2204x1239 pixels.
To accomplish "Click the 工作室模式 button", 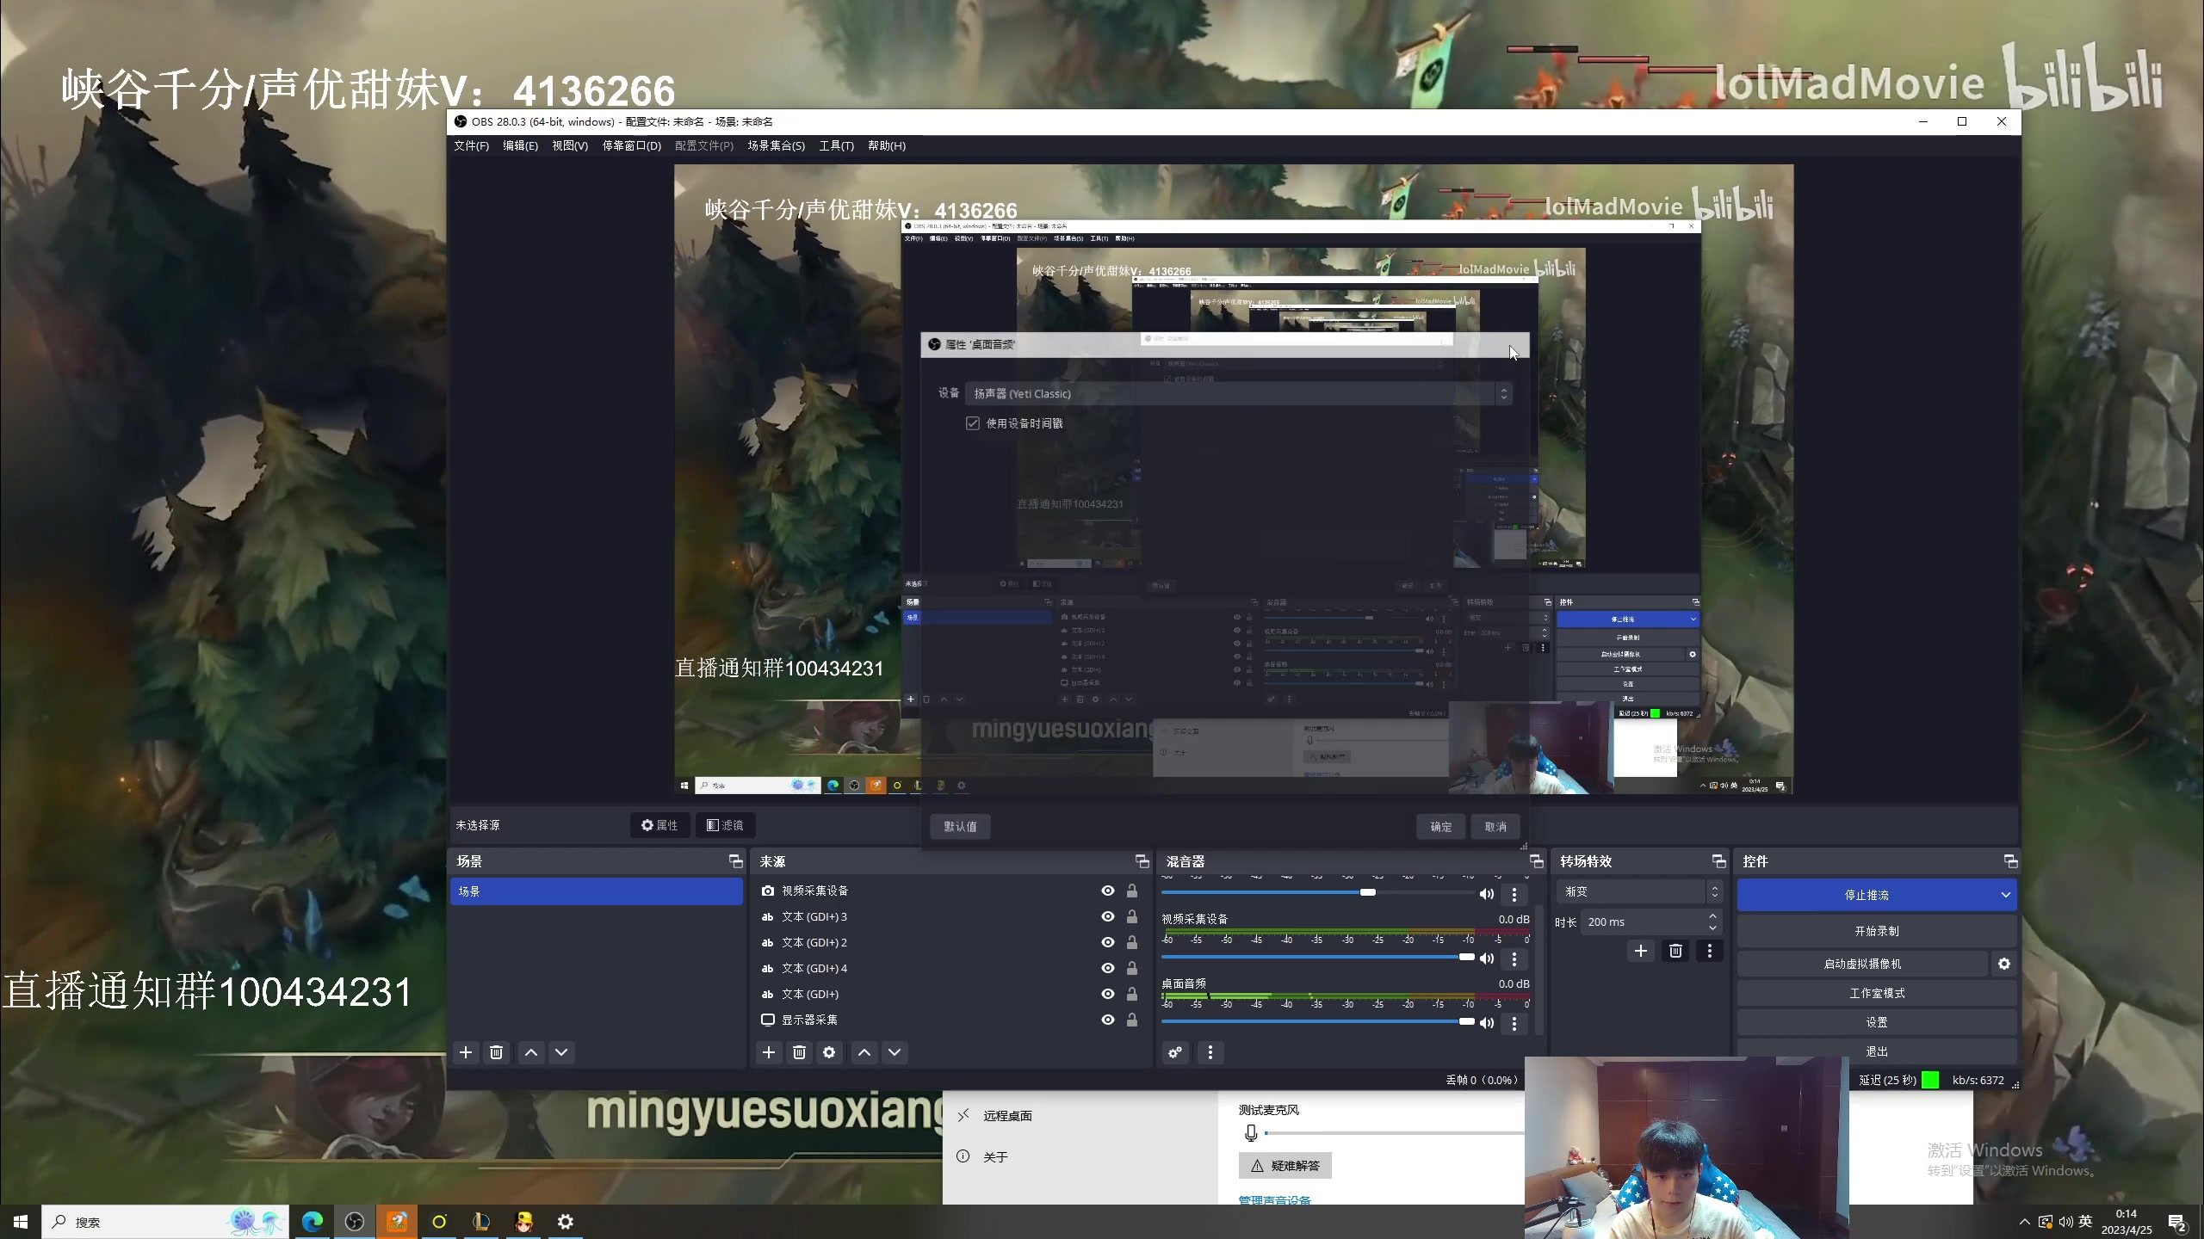I will tap(1877, 993).
